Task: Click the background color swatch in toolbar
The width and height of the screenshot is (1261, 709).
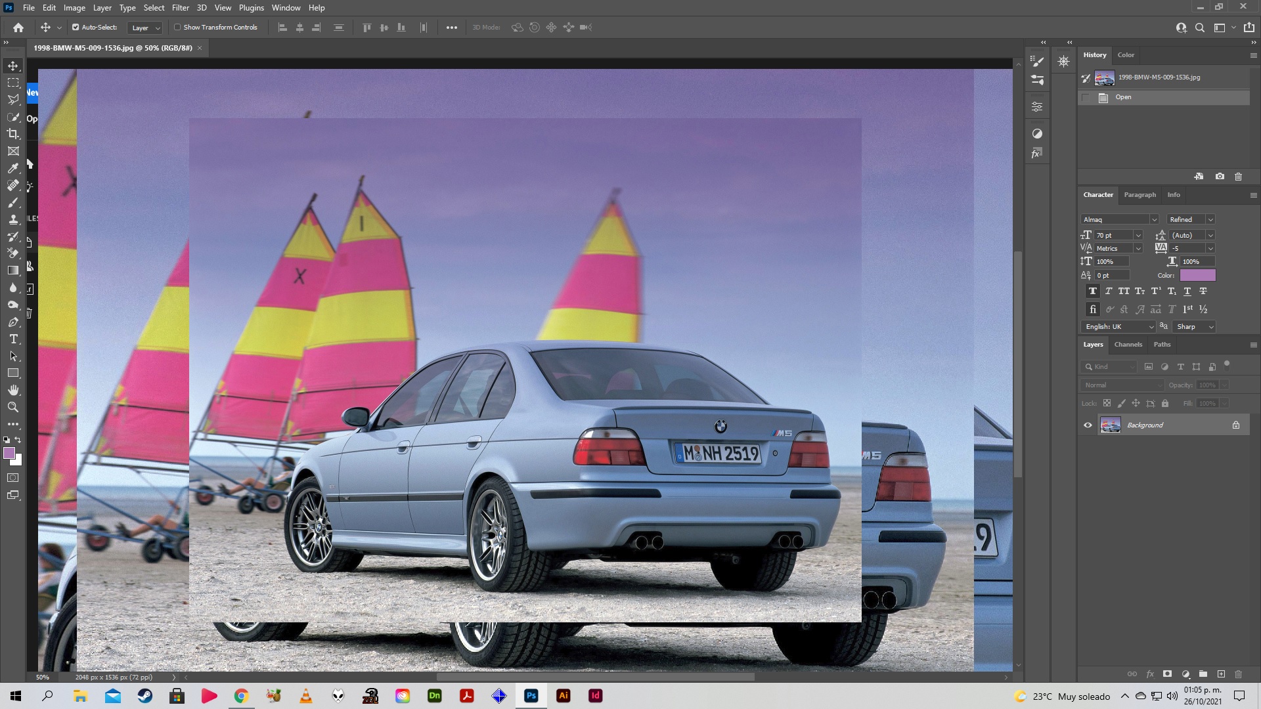Action: coord(18,462)
